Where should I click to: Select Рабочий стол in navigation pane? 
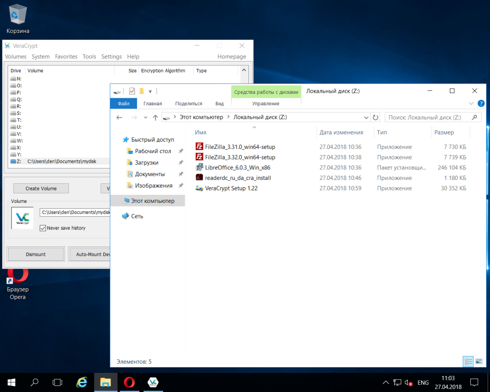click(153, 151)
